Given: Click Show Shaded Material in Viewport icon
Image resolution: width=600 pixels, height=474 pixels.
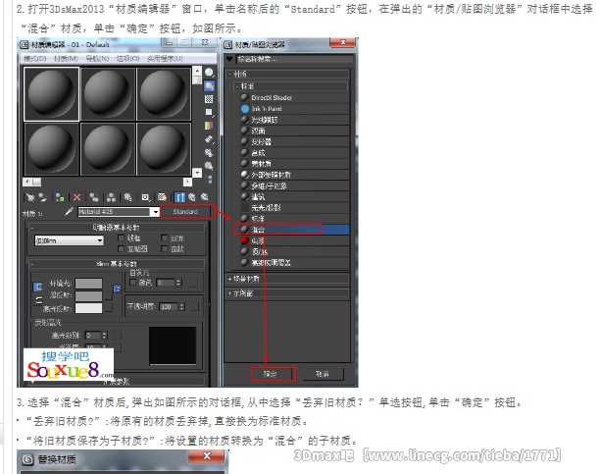Looking at the screenshot, I should [x=162, y=197].
